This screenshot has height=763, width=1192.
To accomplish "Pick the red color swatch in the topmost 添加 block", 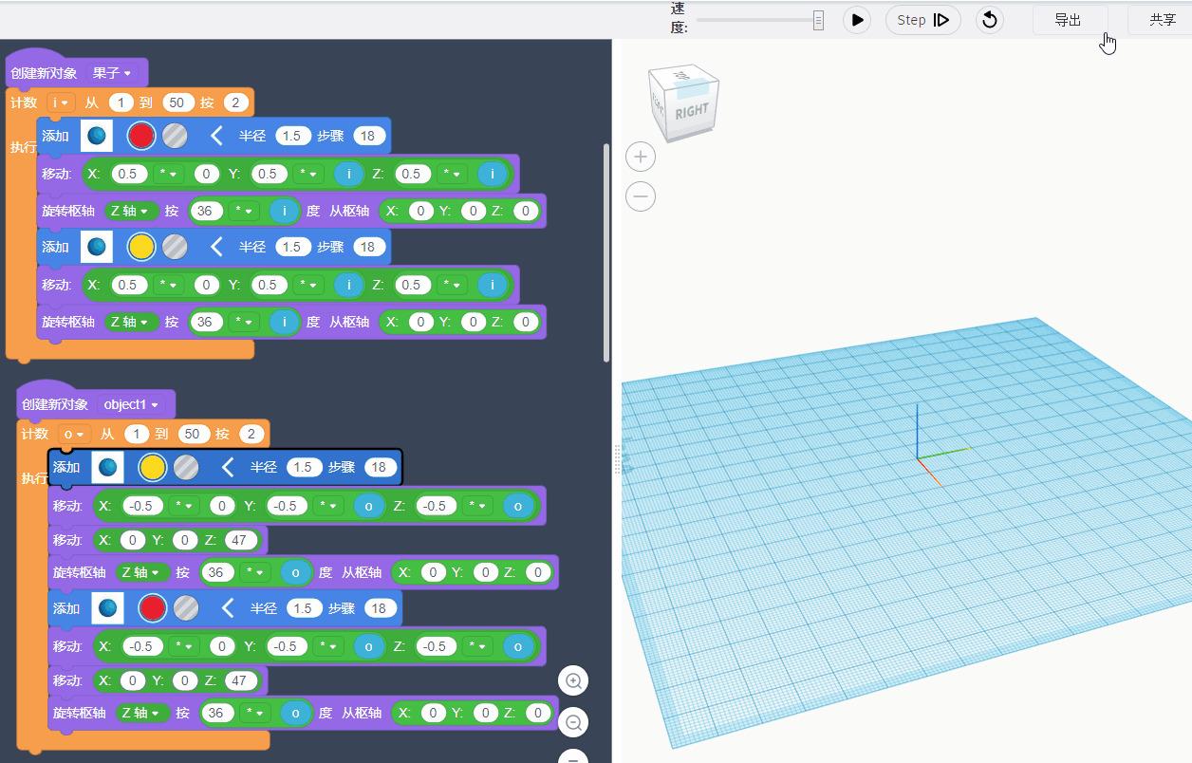I will pyautogui.click(x=140, y=137).
